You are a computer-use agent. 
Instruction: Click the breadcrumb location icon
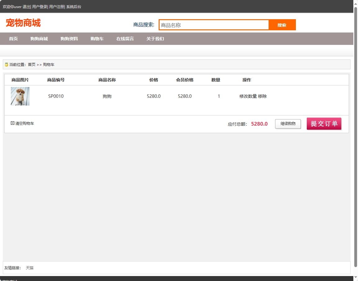point(6,65)
